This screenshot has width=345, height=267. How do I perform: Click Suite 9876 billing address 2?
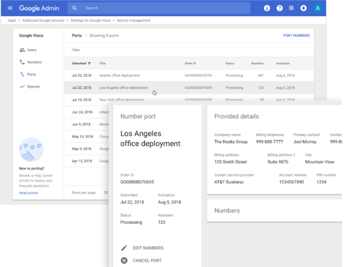pyautogui.click(x=278, y=162)
